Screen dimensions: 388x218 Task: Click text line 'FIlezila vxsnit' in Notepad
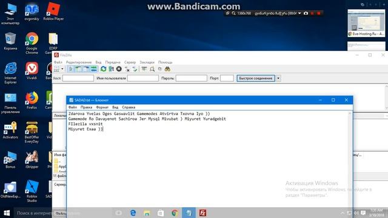(x=85, y=124)
